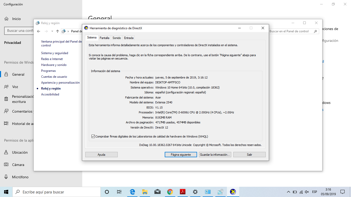
Task: Click the magnifier in Control Panel search box
Action: [316, 31]
